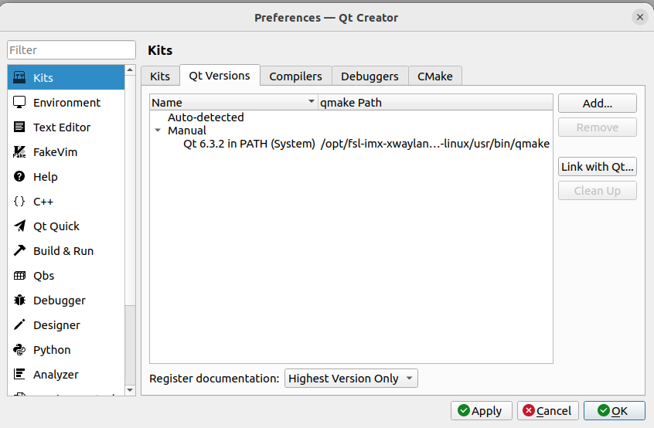654x428 pixels.
Task: Click the green checkmark on Apply
Action: (463, 410)
